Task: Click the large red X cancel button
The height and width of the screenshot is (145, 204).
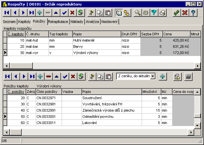Action: [185, 13]
